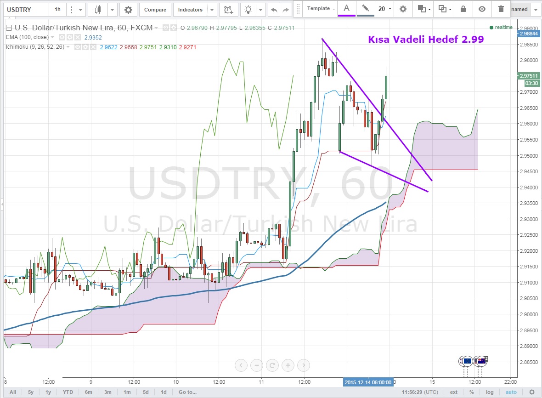Image resolution: width=542 pixels, height=398 pixels.
Task: Delete drawing with the trash icon
Action: pyautogui.click(x=501, y=9)
